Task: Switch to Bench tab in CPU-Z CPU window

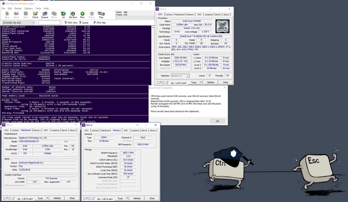Action: pos(218,15)
